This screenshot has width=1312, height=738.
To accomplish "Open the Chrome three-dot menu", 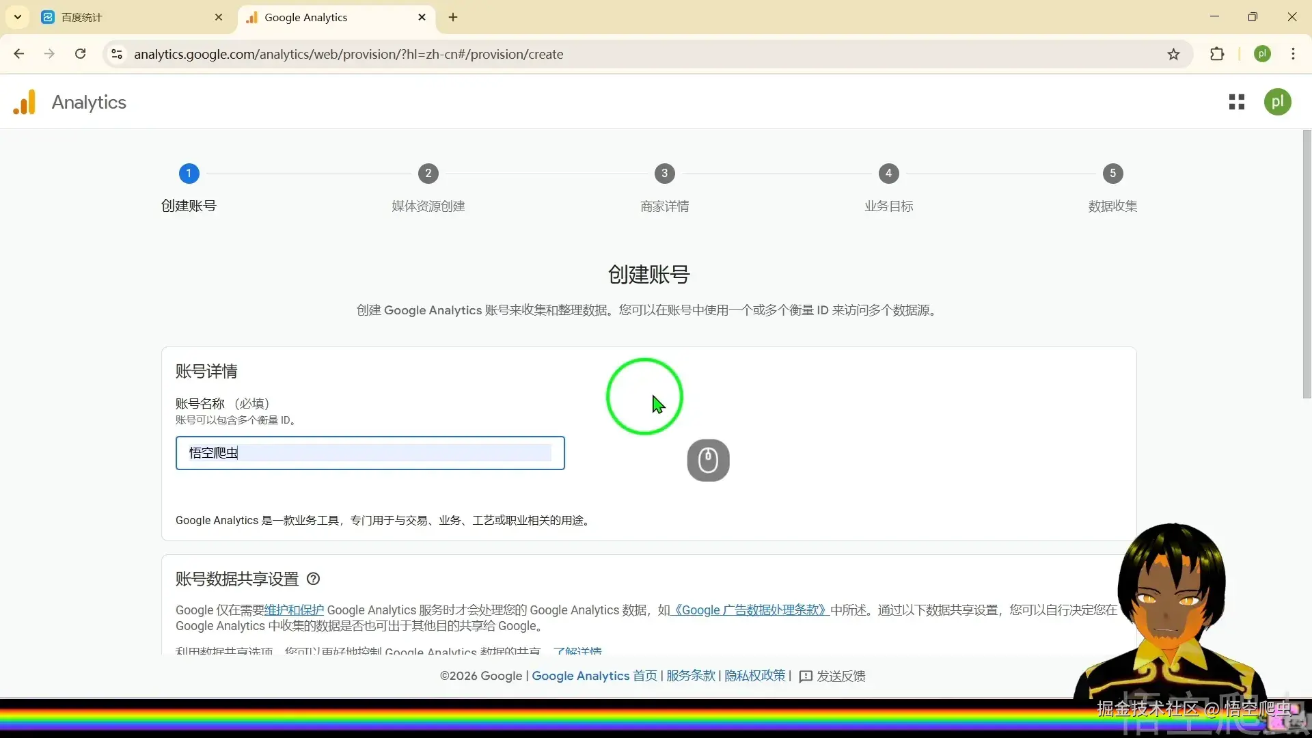I will 1293,55.
